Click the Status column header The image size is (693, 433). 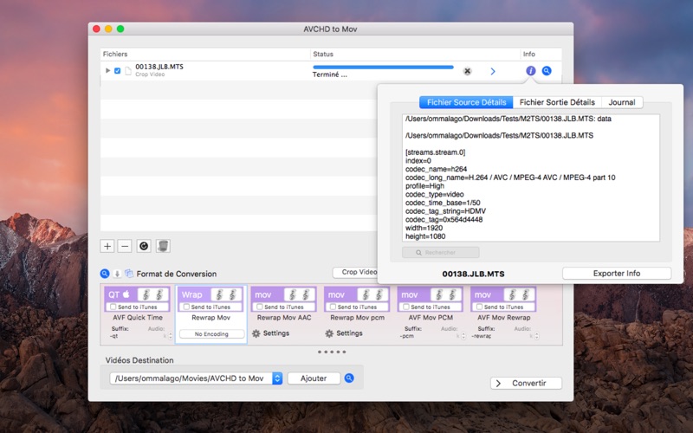tap(415, 54)
